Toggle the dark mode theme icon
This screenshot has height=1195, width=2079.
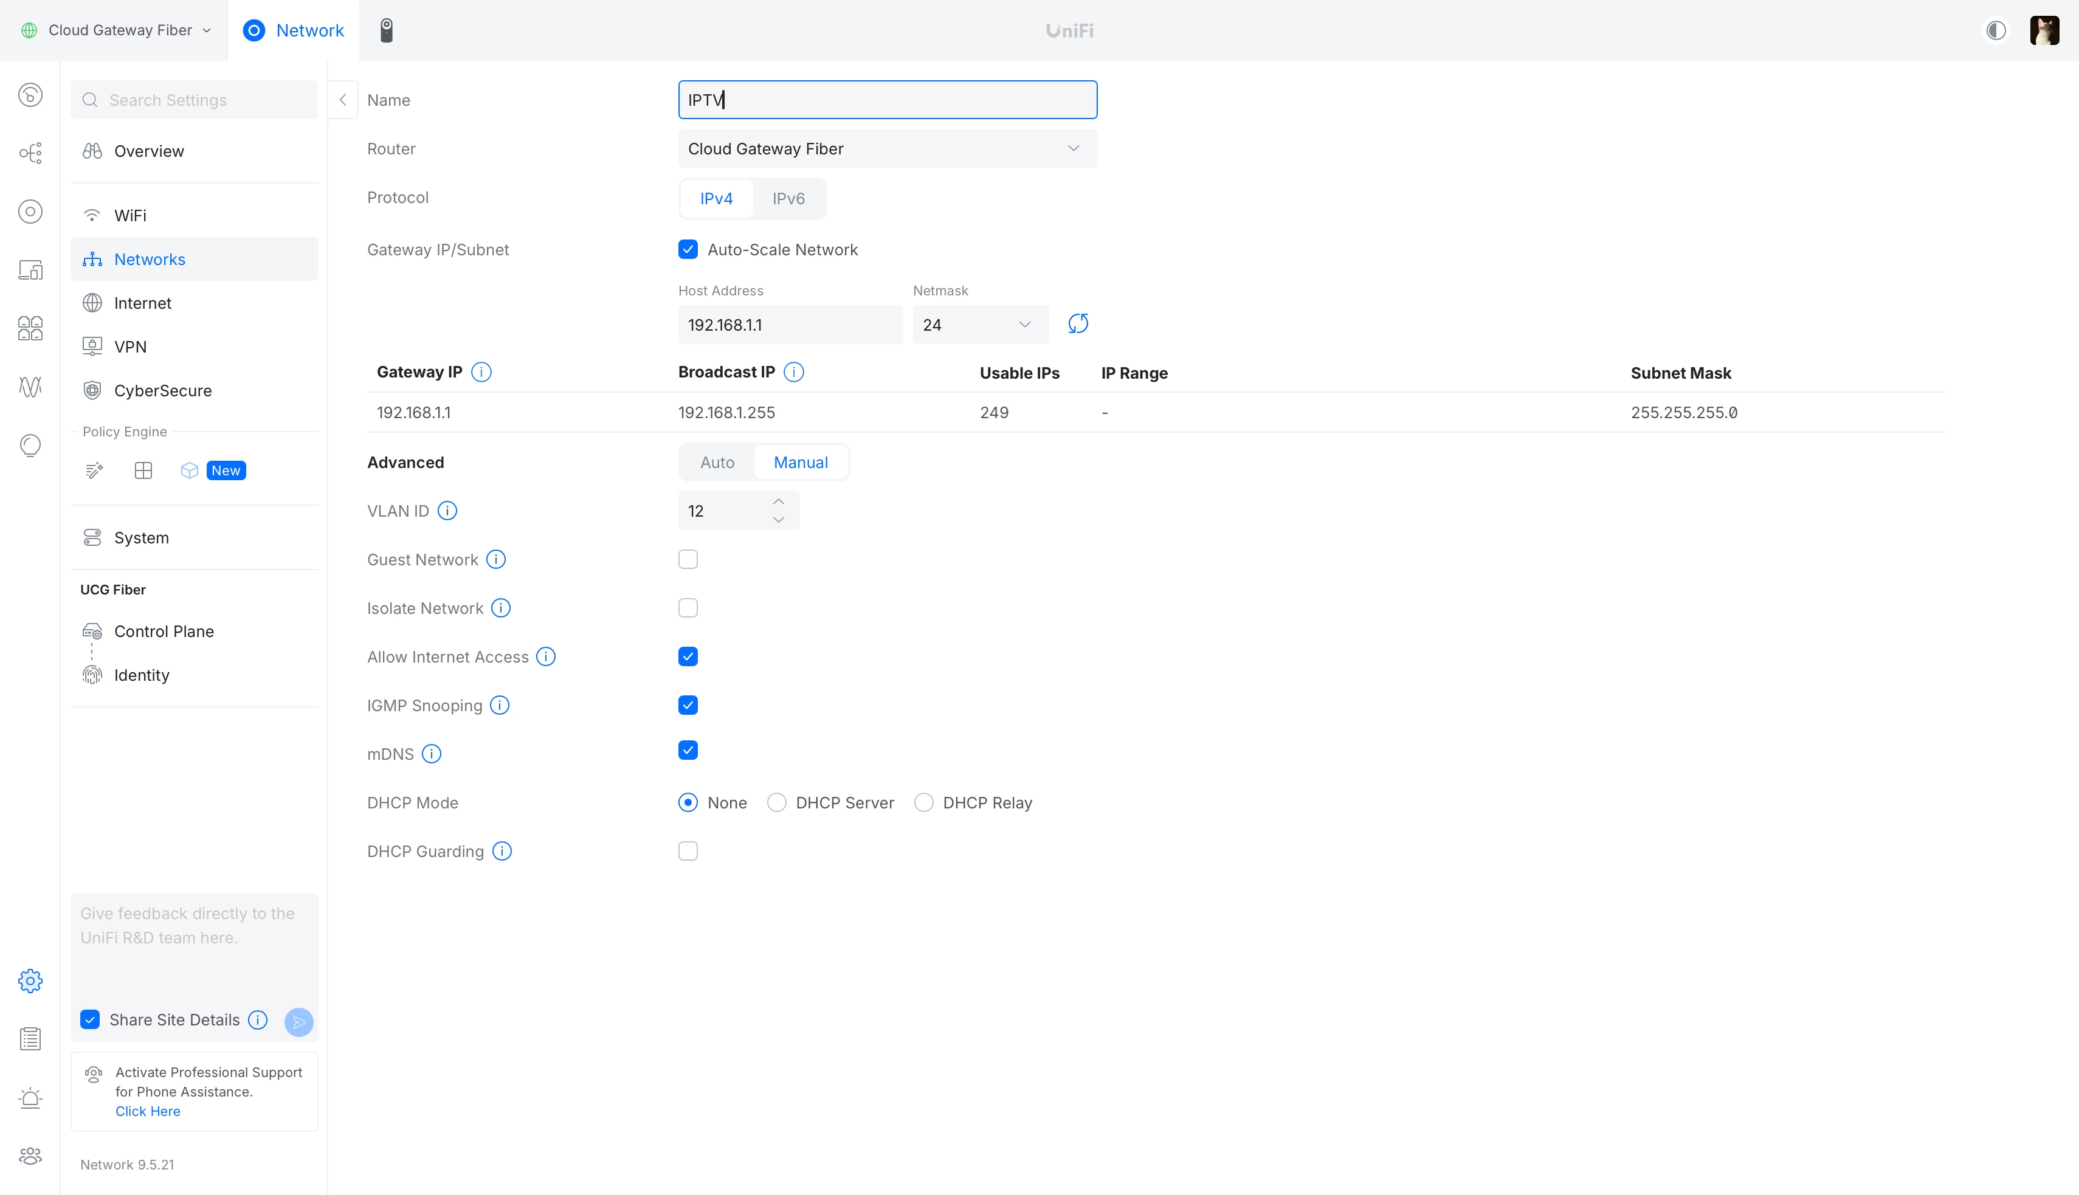click(x=1996, y=30)
